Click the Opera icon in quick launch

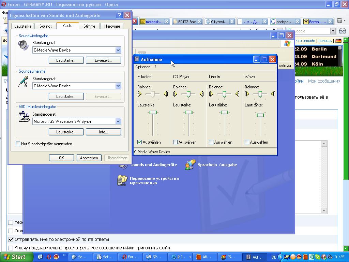[49, 257]
